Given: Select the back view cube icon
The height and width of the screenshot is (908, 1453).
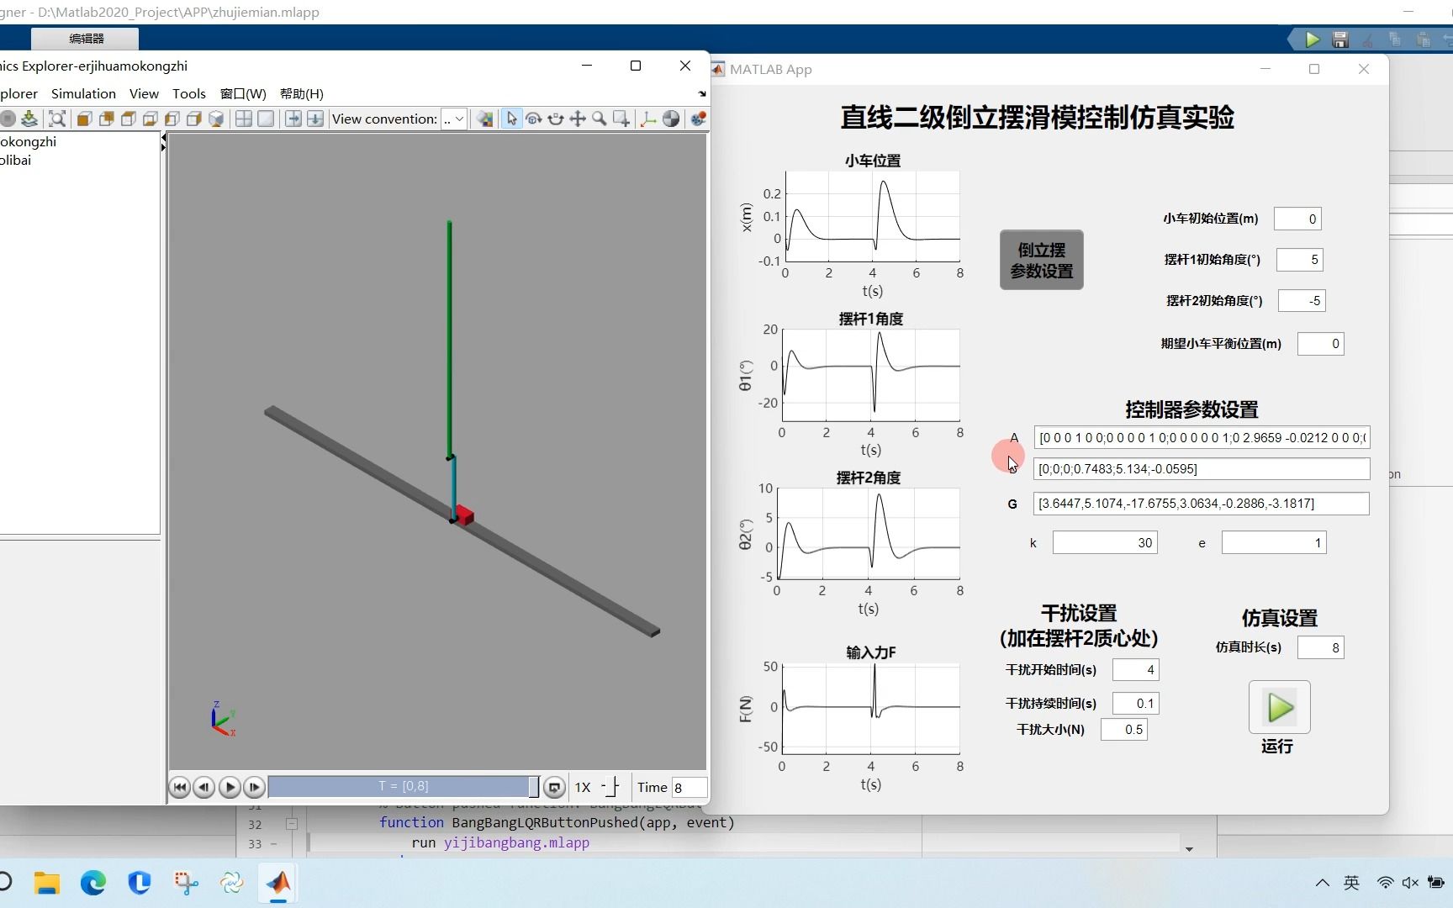Looking at the screenshot, I should tap(106, 119).
